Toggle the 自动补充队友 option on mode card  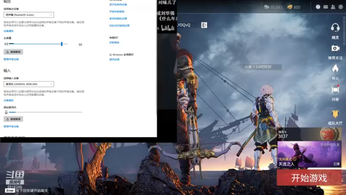point(330,145)
